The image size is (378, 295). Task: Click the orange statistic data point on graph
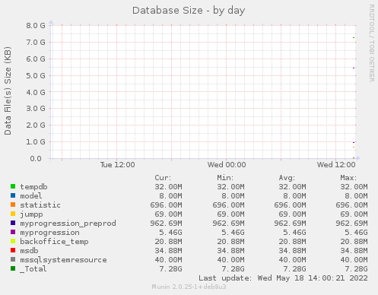(x=354, y=147)
